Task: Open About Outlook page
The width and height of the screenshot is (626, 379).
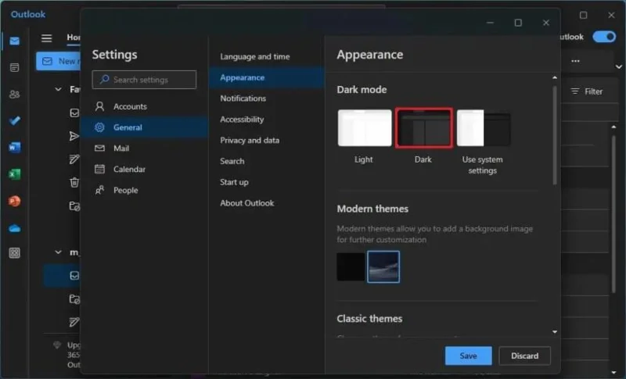Action: tap(267, 203)
